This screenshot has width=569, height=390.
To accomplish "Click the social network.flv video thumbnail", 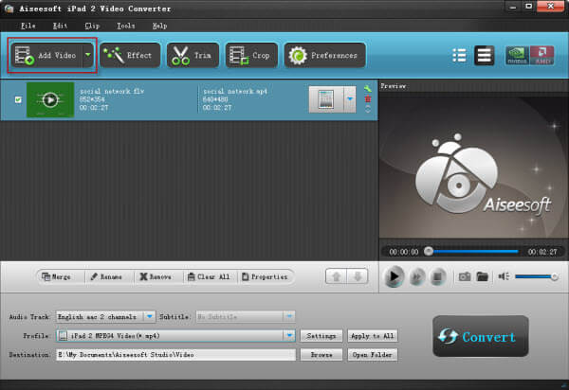I will [x=50, y=99].
